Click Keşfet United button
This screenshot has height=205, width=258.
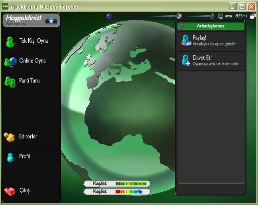tap(117, 191)
